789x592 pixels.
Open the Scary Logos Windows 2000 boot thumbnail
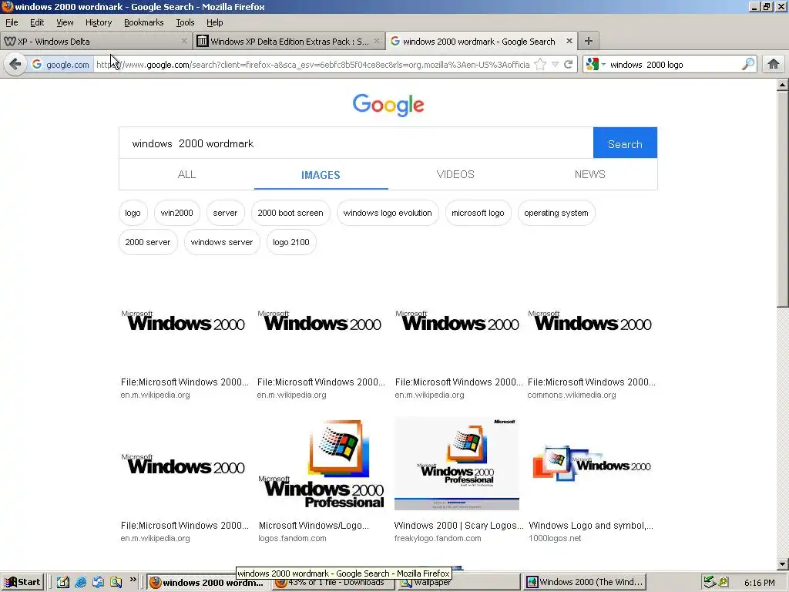point(456,463)
